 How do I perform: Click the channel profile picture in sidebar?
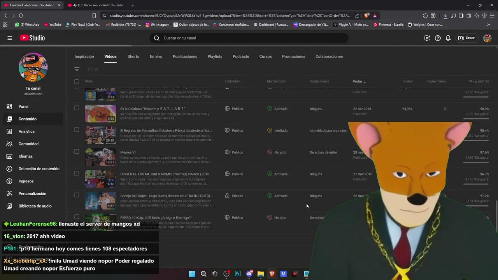[x=33, y=67]
